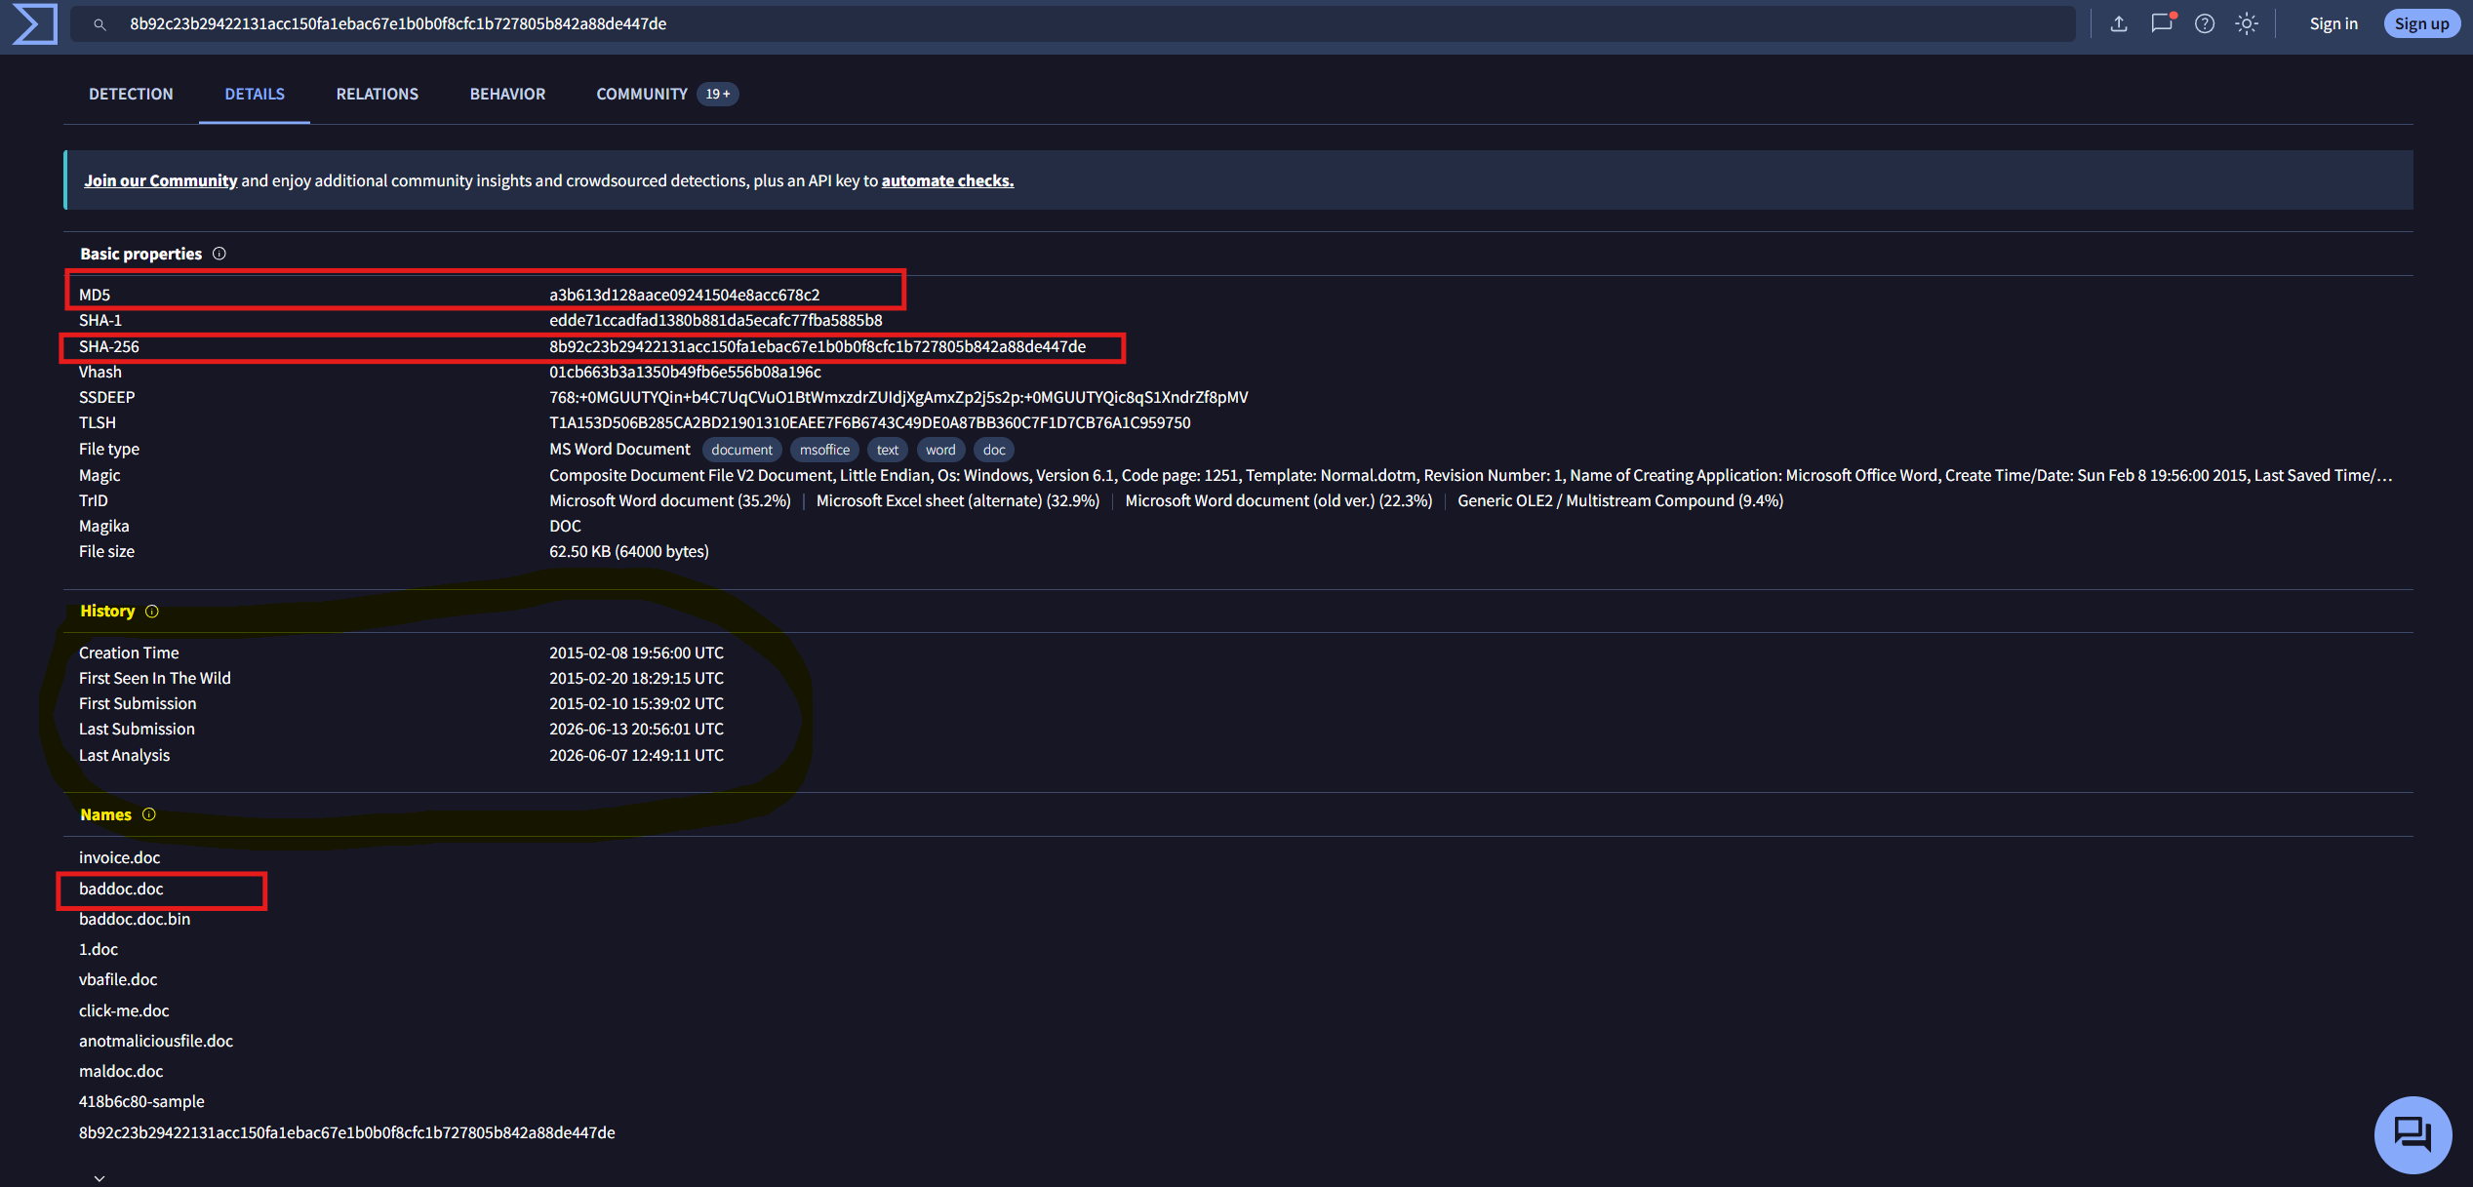
Task: Click the anotmaliciousfile.doc file name
Action: click(x=156, y=1041)
